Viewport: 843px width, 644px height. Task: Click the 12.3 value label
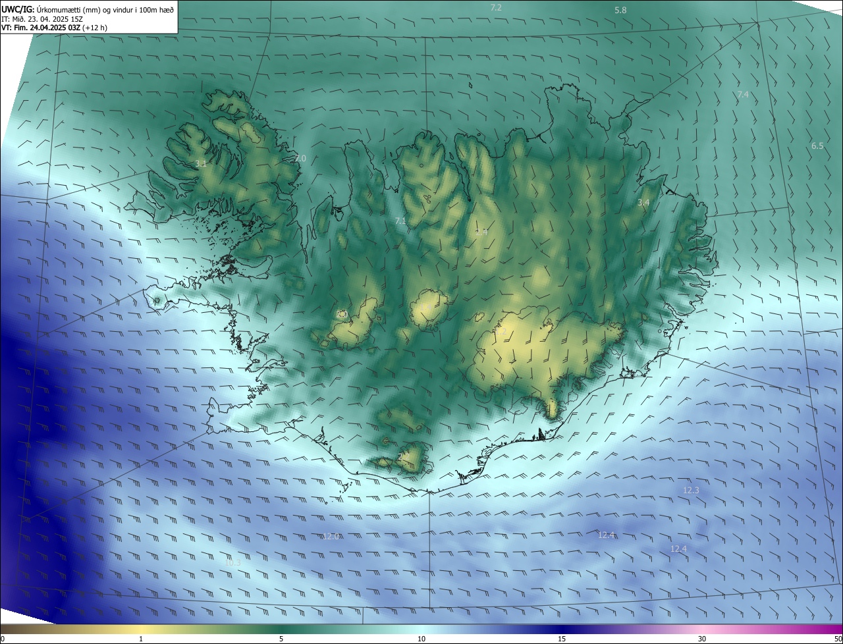coord(691,491)
